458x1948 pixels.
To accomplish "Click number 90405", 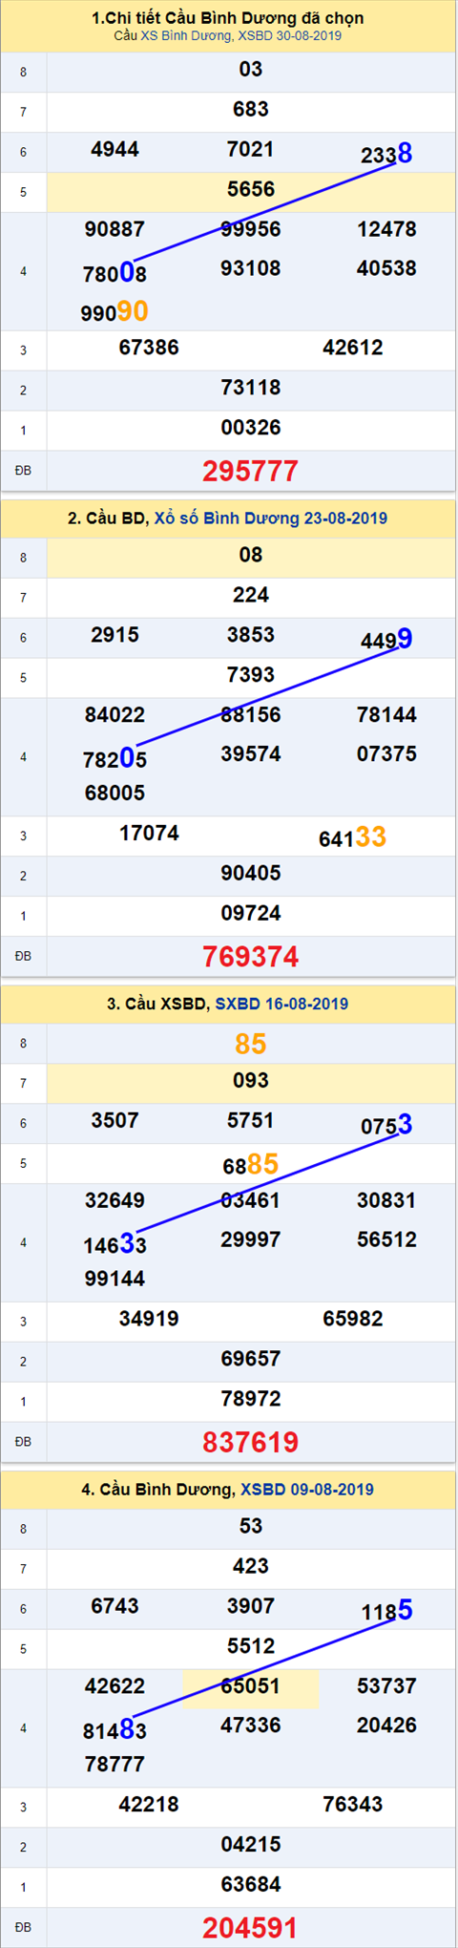I will [251, 874].
